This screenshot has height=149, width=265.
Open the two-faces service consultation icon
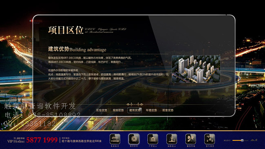pyautogui.click(x=191, y=139)
